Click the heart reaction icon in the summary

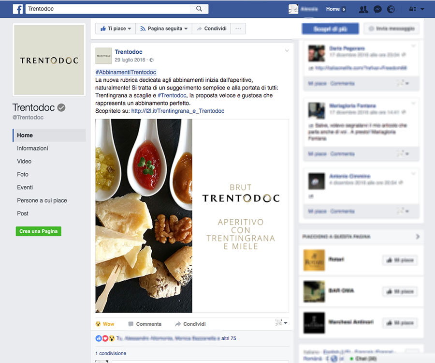point(105,338)
